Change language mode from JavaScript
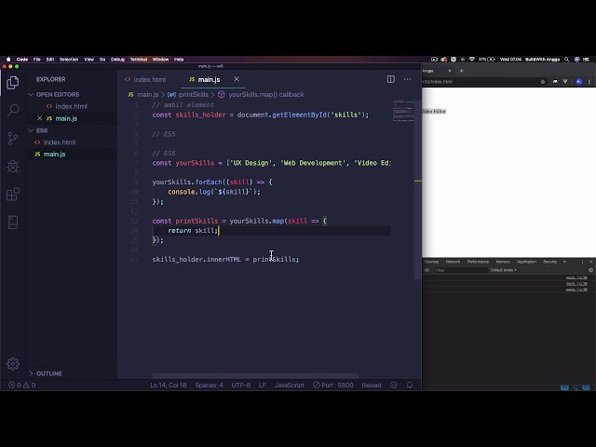Viewport: 596px width, 447px height. click(290, 385)
